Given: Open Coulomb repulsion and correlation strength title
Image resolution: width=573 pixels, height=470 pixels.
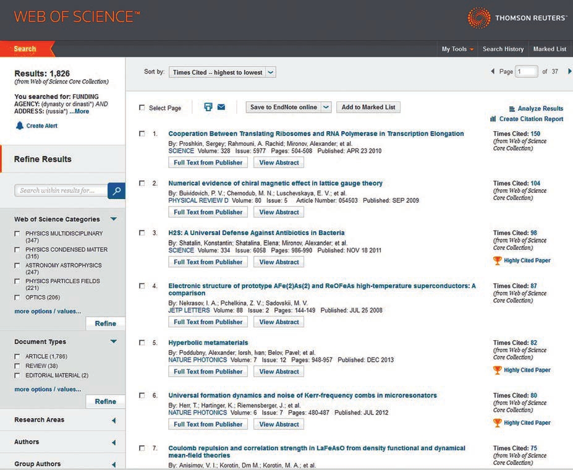Looking at the screenshot, I should click(317, 451).
